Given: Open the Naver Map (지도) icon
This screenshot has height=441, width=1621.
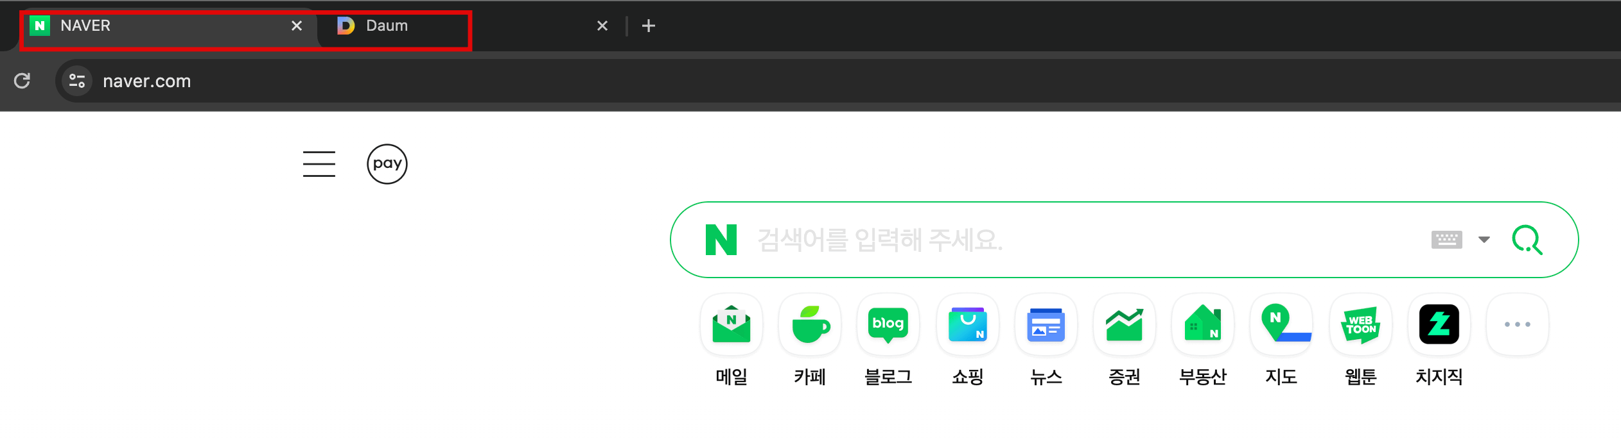Looking at the screenshot, I should point(1281,324).
